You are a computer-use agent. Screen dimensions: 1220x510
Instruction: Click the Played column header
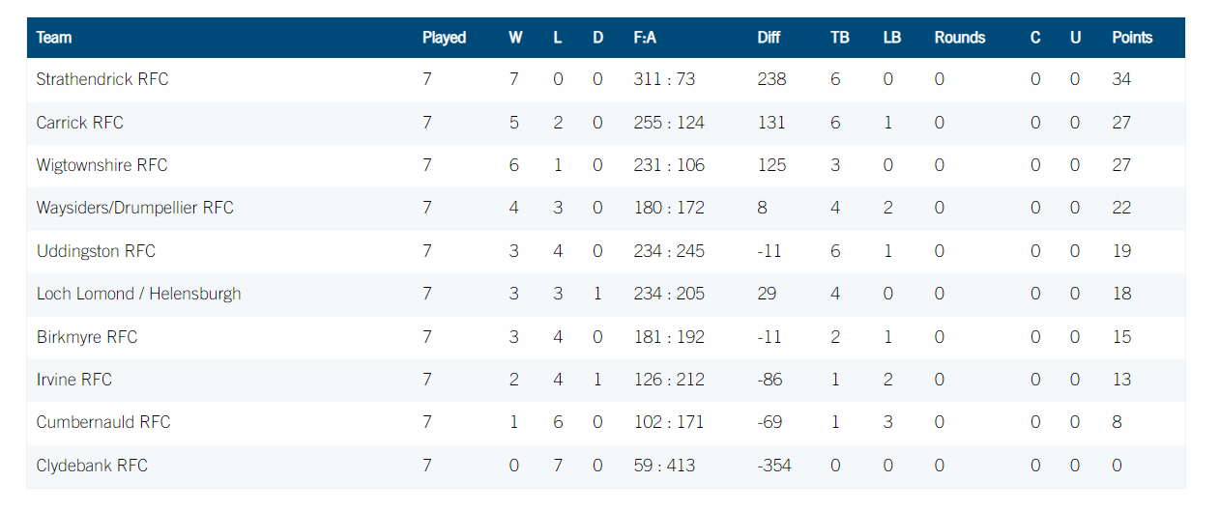click(x=445, y=38)
